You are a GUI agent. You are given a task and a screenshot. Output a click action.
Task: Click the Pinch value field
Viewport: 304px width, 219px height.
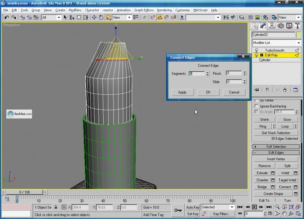click(234, 73)
